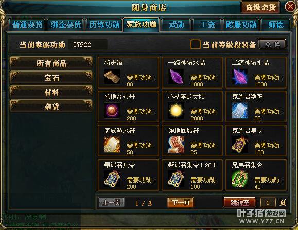Select the 将进酒 scroll item icon
Image resolution: width=298 pixels, height=230 pixels.
coord(112,77)
